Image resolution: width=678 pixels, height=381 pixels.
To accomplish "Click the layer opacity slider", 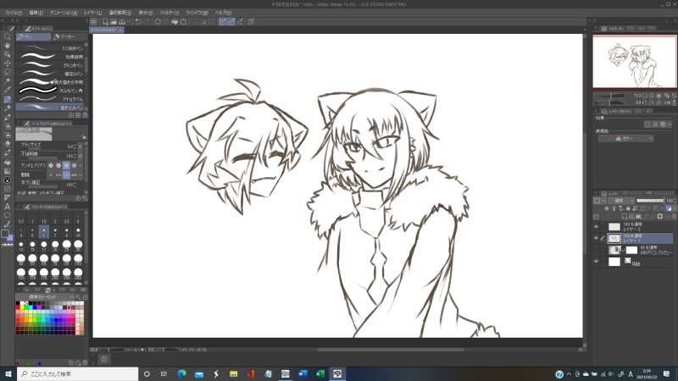I will coord(650,201).
